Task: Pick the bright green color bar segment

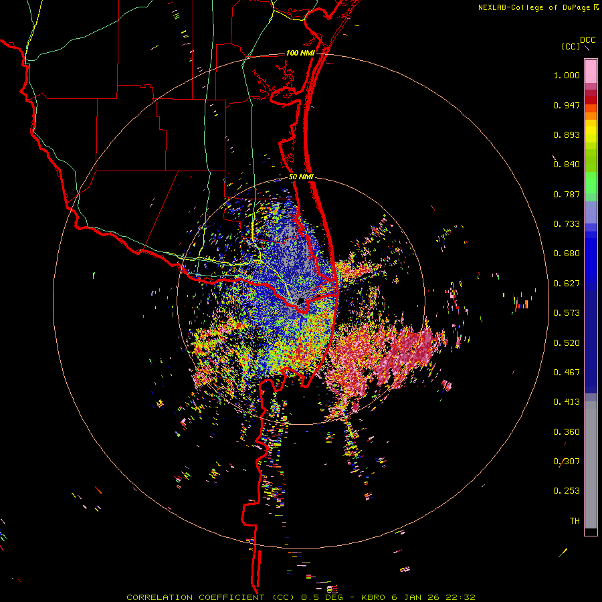Action: coord(591,183)
